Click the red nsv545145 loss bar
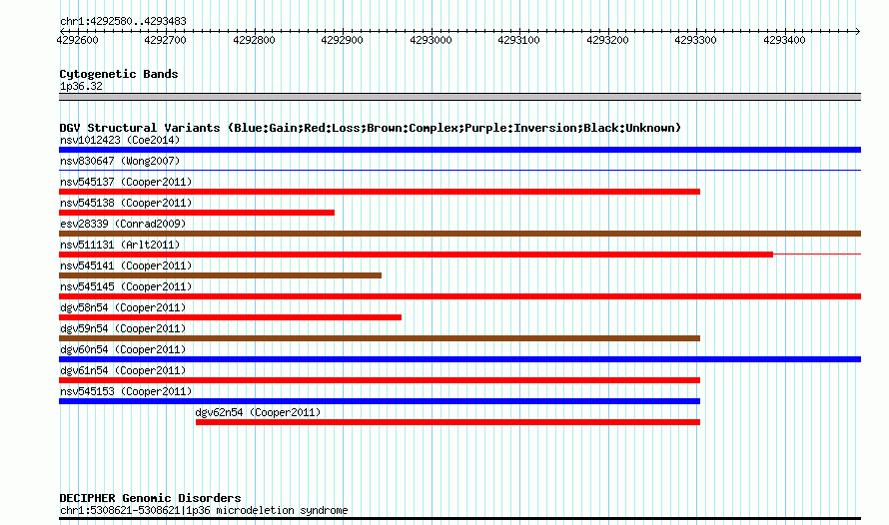889x525 pixels. tap(459, 296)
